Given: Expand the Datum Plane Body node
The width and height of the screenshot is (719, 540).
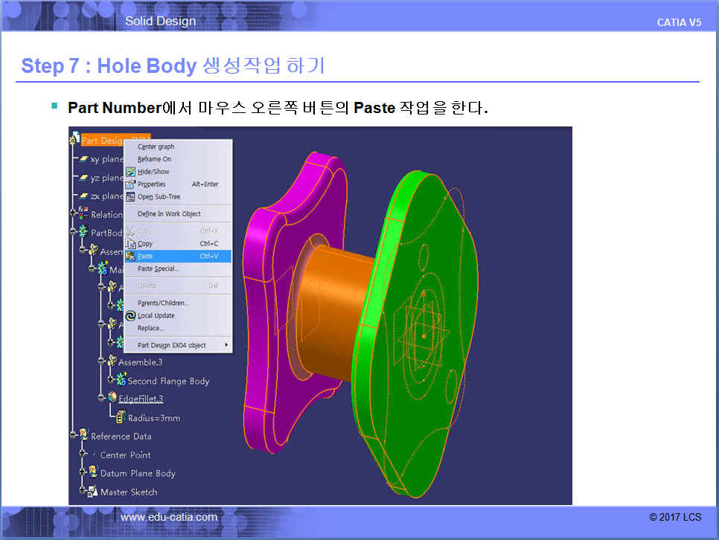Looking at the screenshot, I should click(x=83, y=473).
